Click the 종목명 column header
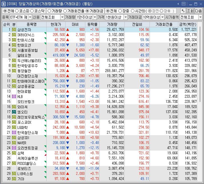Viewport: 204px width, 184px height. (31, 24)
